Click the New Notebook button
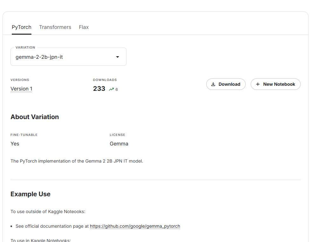Viewport: 313px width, 242px height. click(275, 84)
